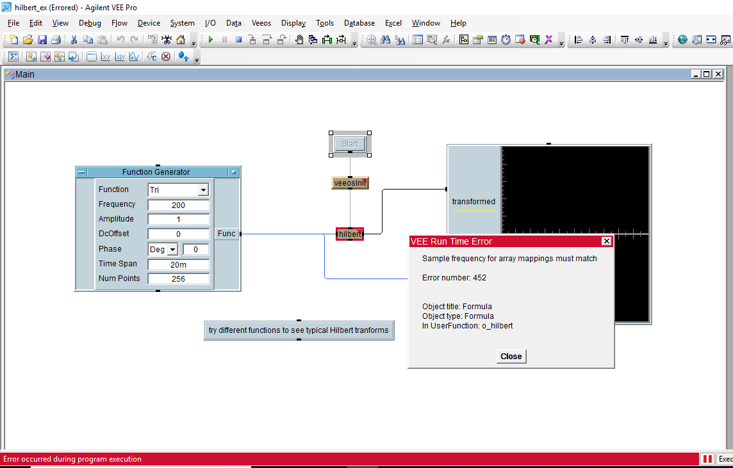Click the binoculars Find icon
733x468 pixels.
[386, 40]
